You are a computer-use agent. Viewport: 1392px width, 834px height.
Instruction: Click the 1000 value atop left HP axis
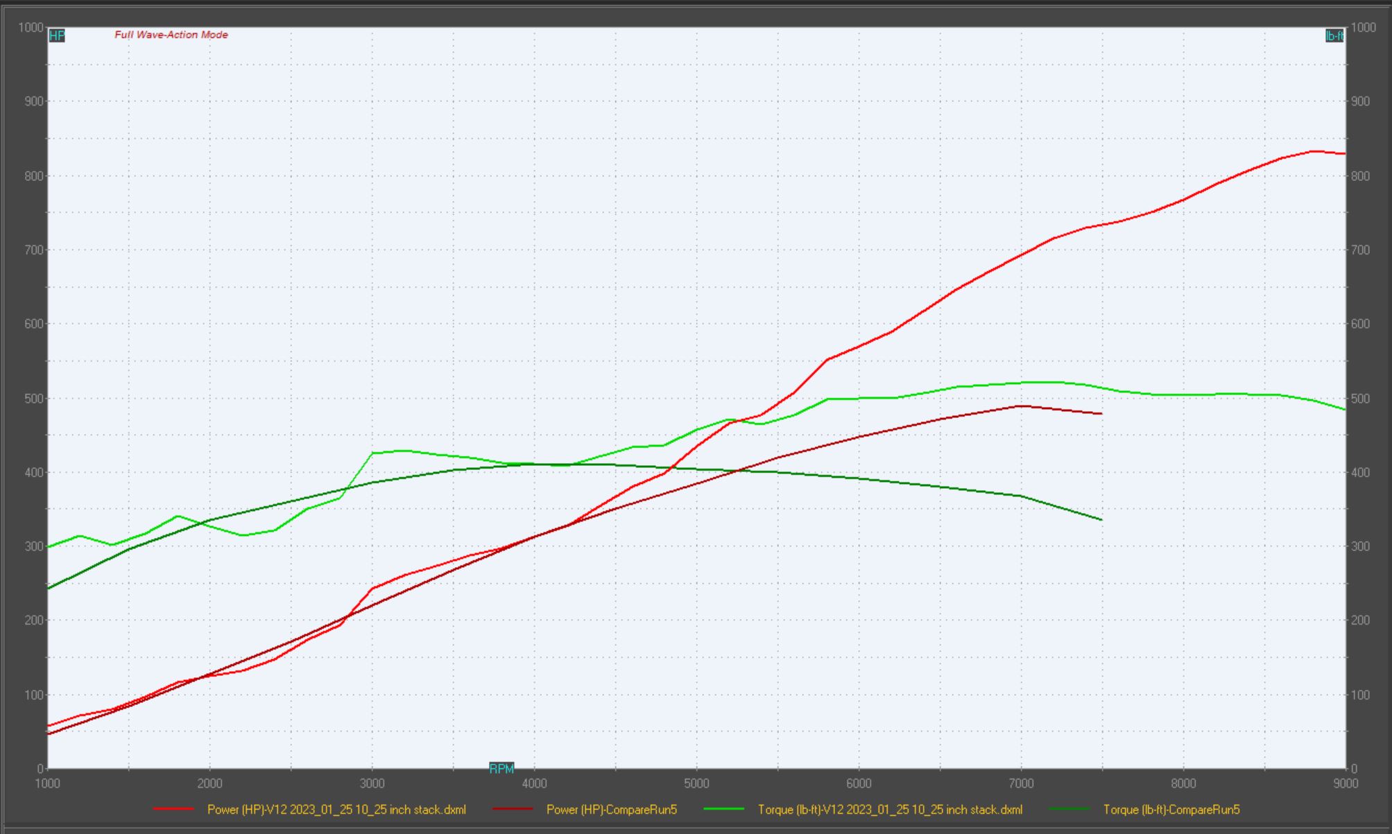(31, 28)
